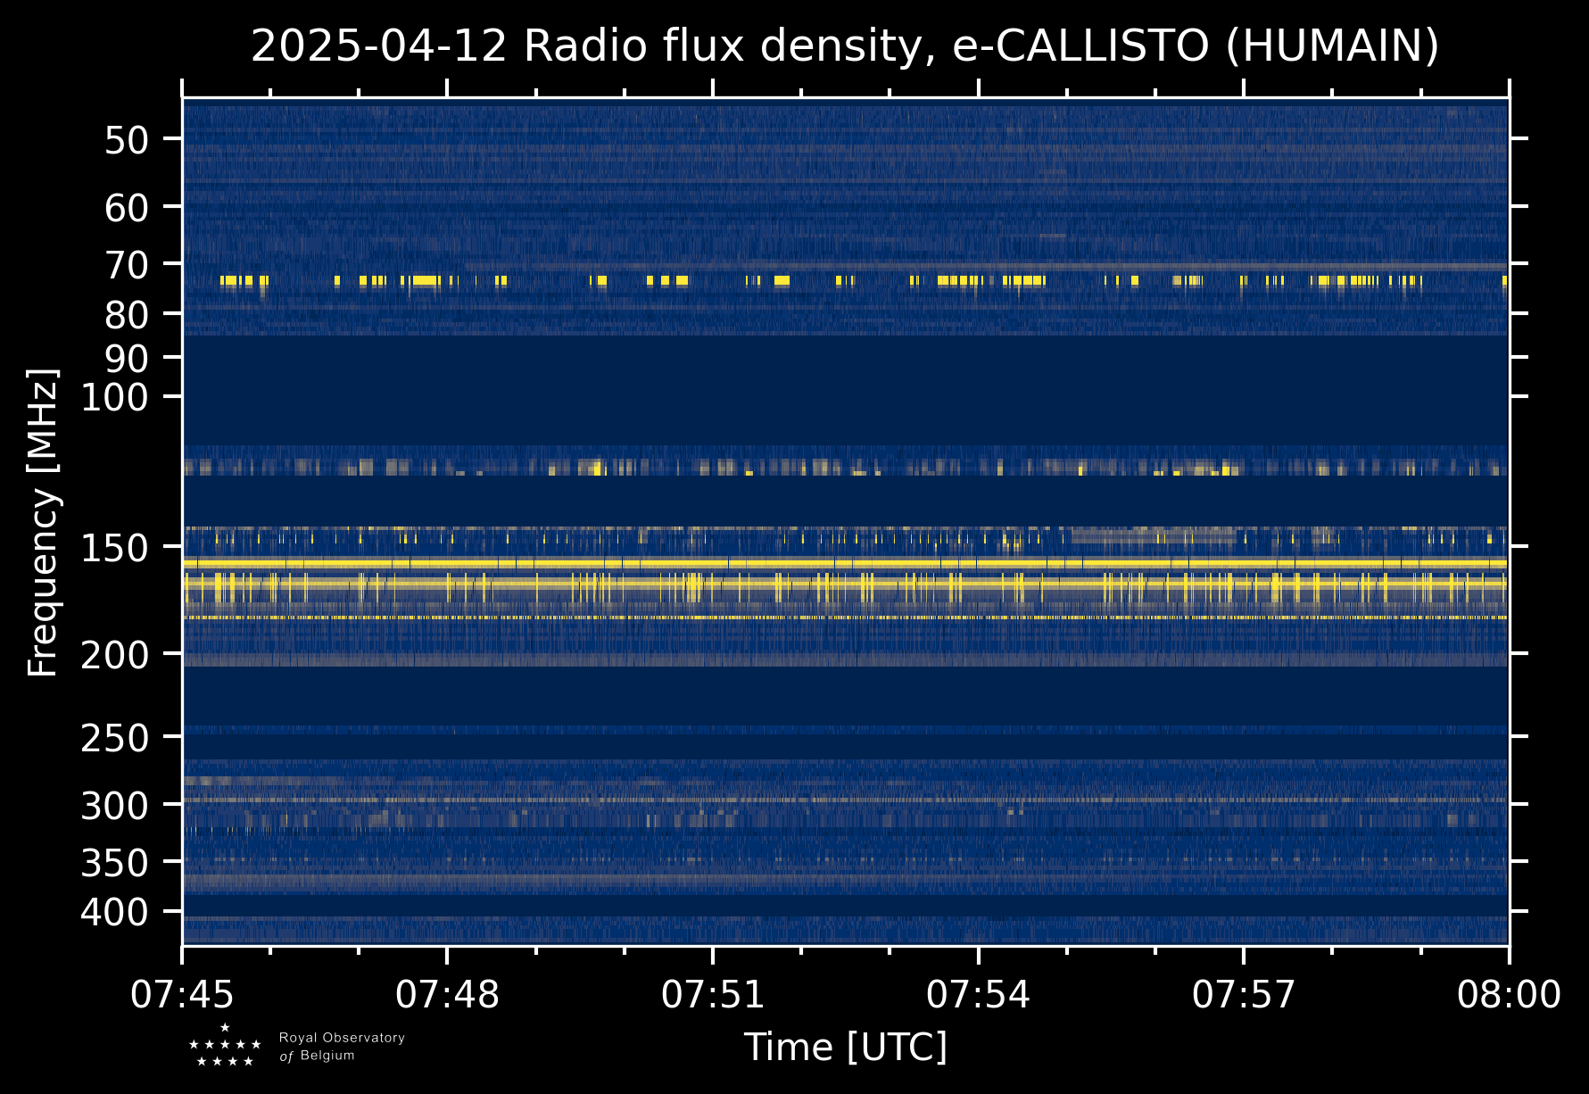The height and width of the screenshot is (1094, 1589).
Task: Click the plot title with e-CALLISTO (HUMAIN)
Action: click(x=845, y=46)
